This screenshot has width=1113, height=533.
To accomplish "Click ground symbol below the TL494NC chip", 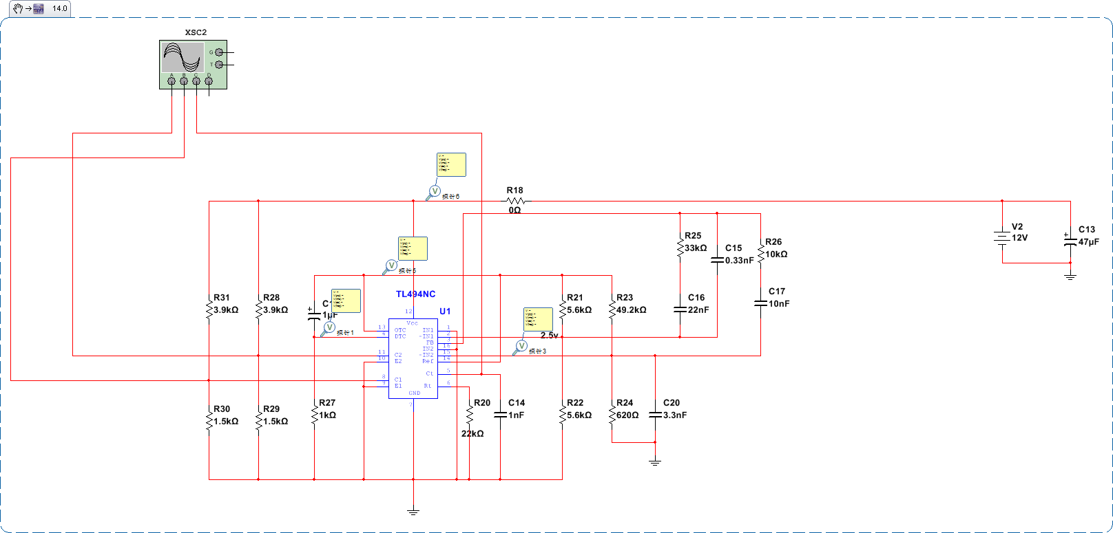I will [413, 510].
